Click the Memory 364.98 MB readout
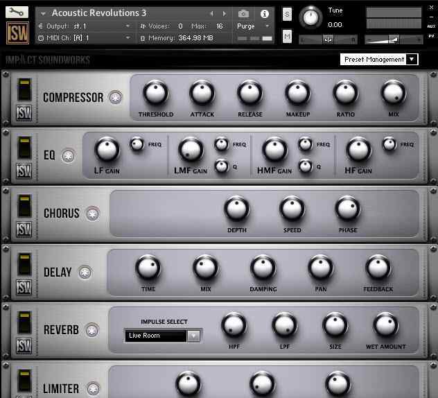438x398 pixels. pos(196,37)
